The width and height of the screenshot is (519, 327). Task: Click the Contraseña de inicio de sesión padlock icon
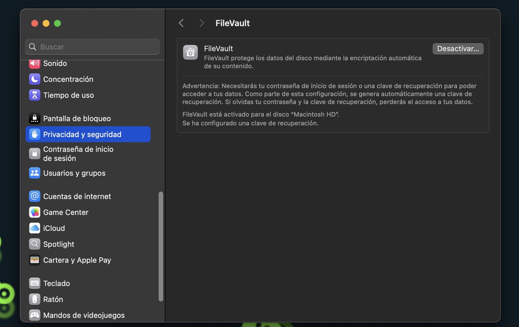[34, 154]
